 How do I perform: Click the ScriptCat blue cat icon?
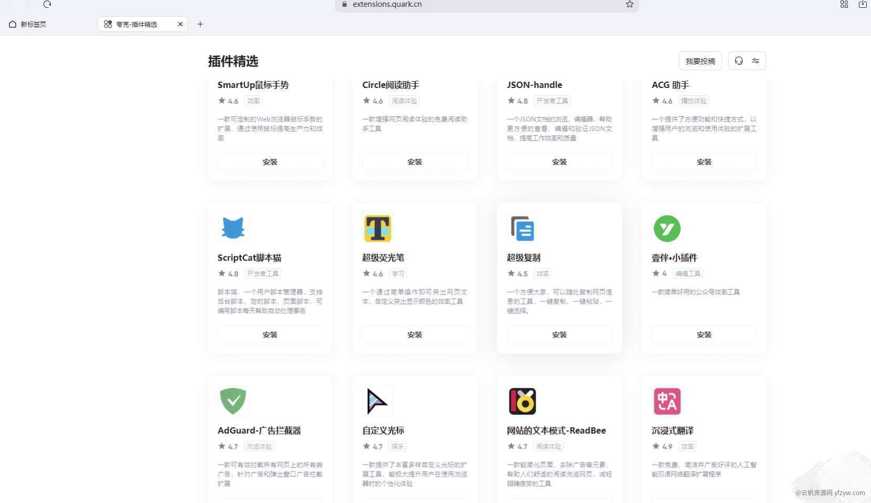[x=233, y=228]
